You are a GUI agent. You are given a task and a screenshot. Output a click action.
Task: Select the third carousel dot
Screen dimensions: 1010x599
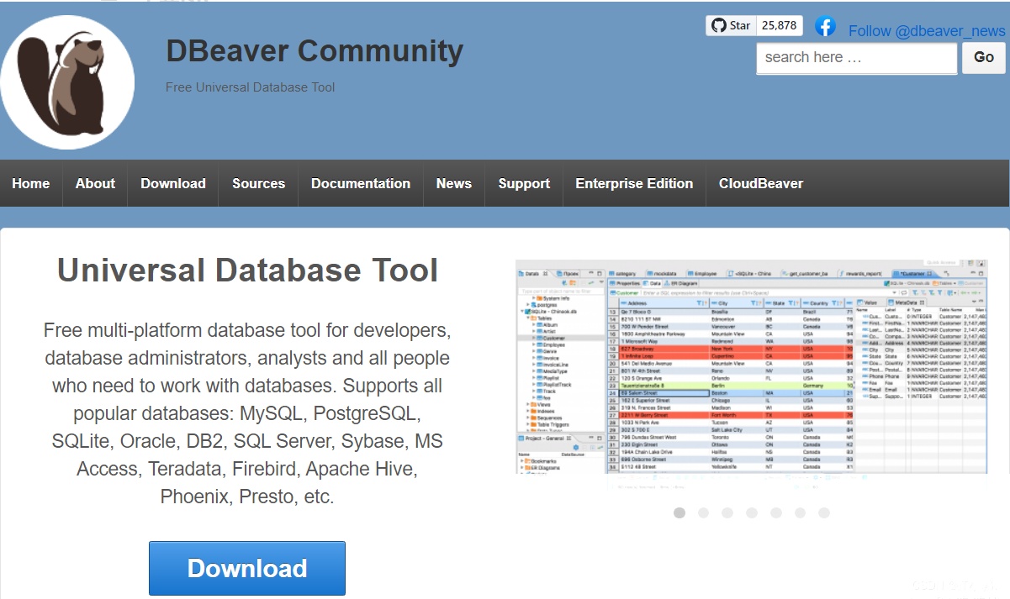[727, 512]
